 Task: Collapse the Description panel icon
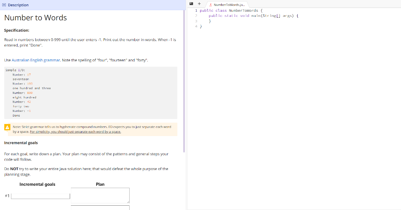click(x=4, y=5)
